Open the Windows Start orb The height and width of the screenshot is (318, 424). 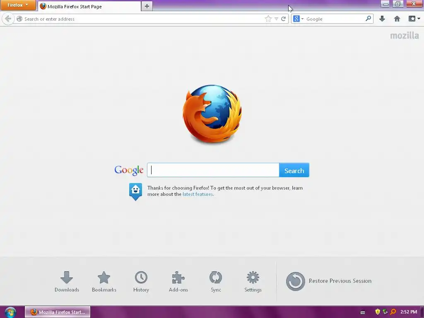10,312
